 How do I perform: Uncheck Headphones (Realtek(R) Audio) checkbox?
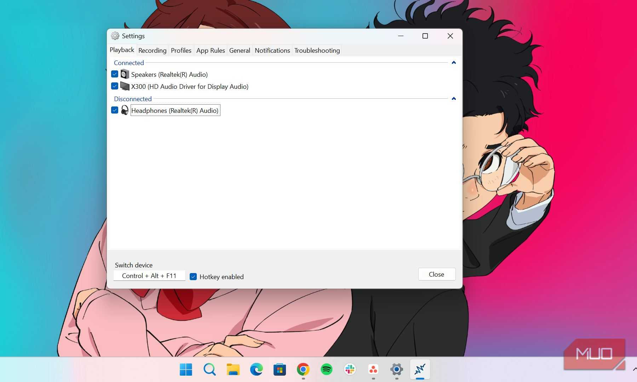click(x=115, y=110)
